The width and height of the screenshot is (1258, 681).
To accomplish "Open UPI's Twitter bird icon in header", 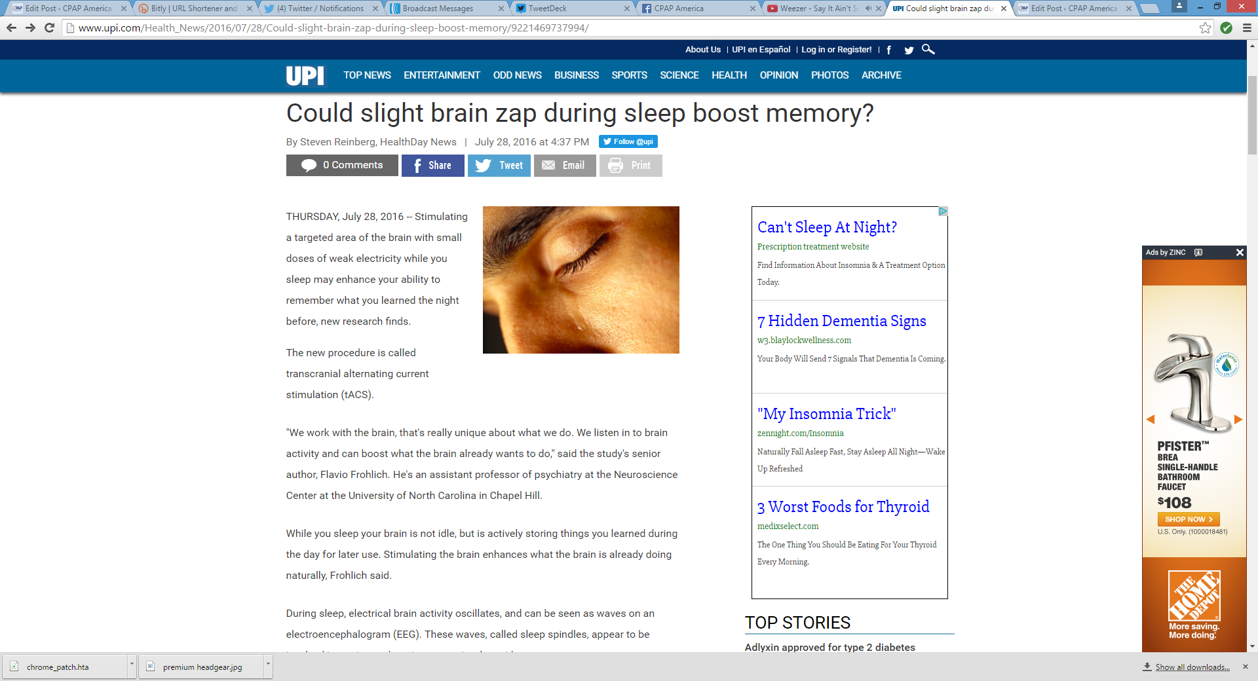I will point(909,50).
